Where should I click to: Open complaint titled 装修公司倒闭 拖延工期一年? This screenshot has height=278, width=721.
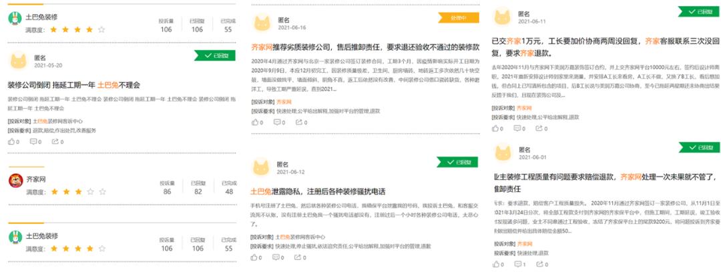(73, 85)
